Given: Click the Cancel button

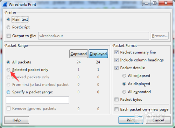Looking at the screenshot, I should click(158, 120).
